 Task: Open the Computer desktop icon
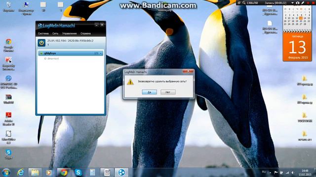(26, 8)
